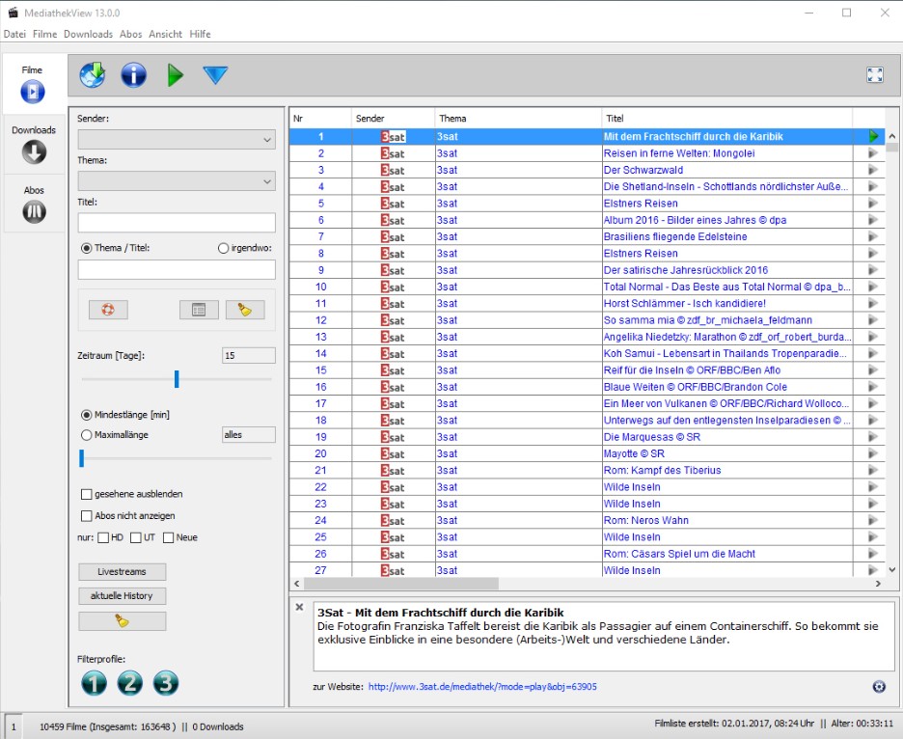
Task: Play 'Brasiliens fliegende Edelsteine' via row arrow
Action: pos(873,236)
